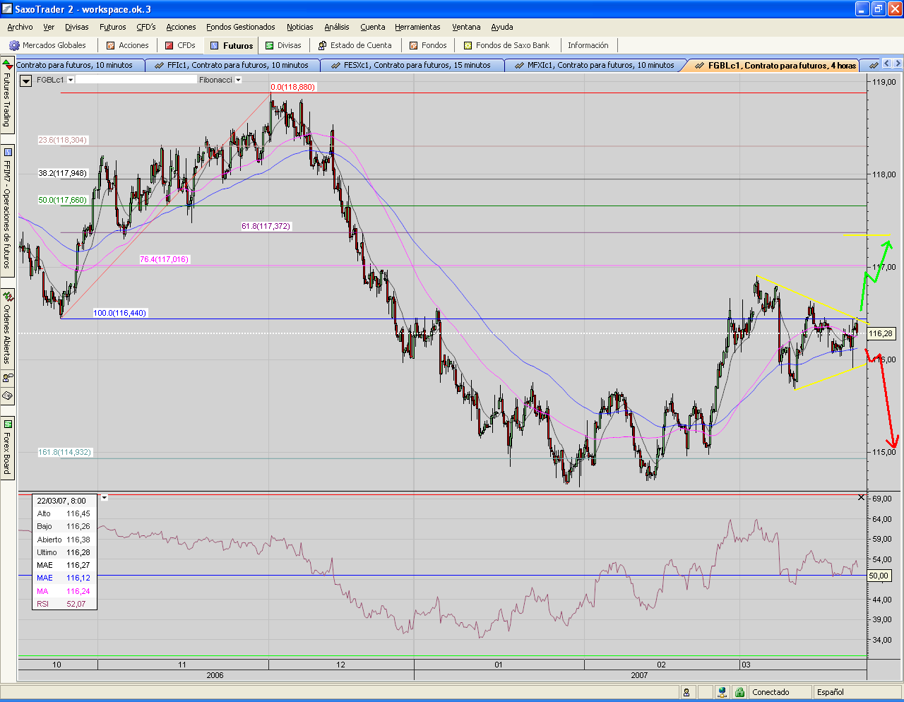
Task: Click the user status icon in status bar
Action: pyautogui.click(x=686, y=692)
